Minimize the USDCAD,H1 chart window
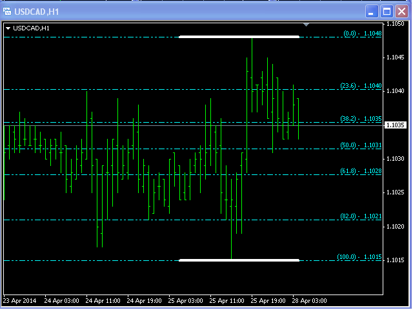Viewport: 413px width, 310px height. [x=372, y=12]
